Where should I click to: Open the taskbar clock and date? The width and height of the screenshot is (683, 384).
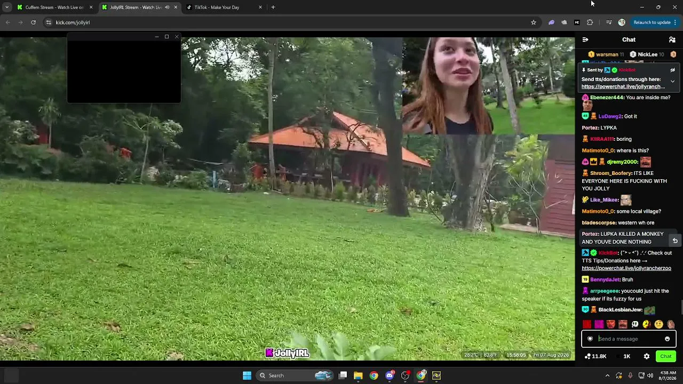[668, 375]
